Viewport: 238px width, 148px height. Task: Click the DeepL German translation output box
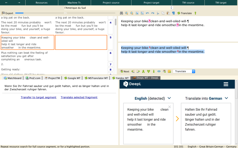(x=206, y=123)
